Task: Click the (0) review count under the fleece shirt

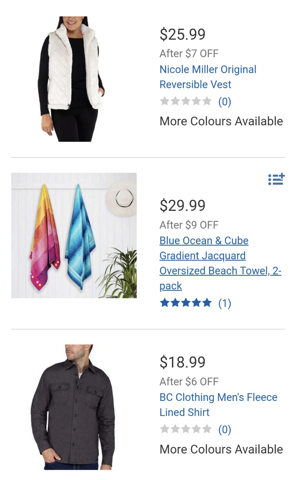Action: pos(225,430)
